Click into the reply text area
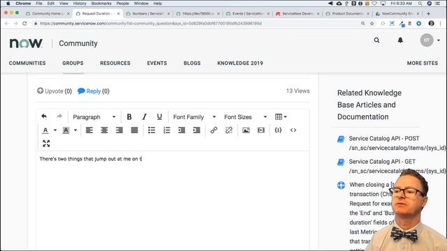 pos(173,201)
